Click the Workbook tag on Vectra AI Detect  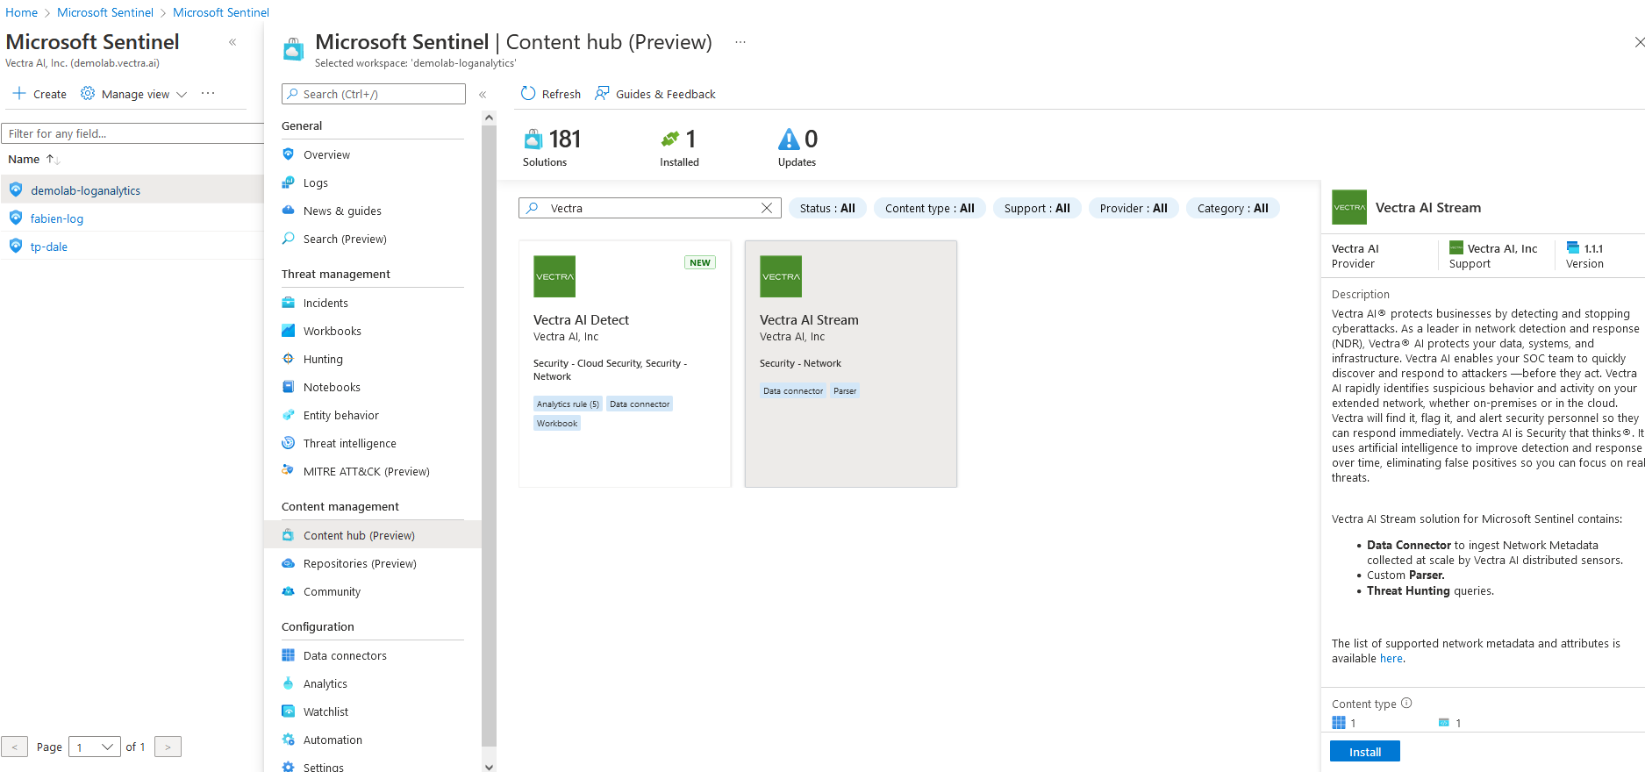point(557,424)
